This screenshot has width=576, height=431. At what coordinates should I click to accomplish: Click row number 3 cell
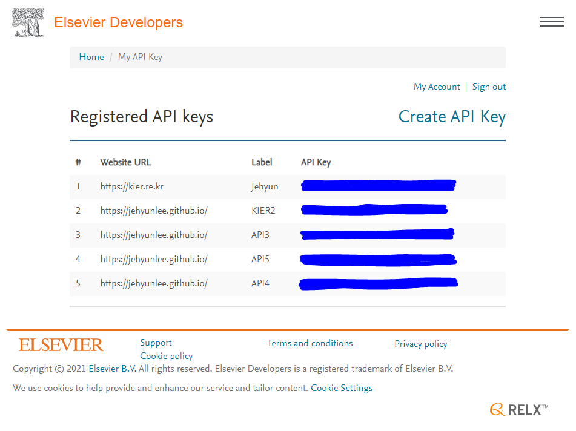78,235
